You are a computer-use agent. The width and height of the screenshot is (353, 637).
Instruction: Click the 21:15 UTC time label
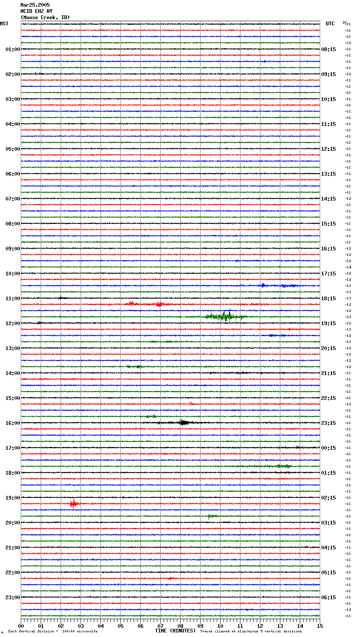pyautogui.click(x=328, y=373)
